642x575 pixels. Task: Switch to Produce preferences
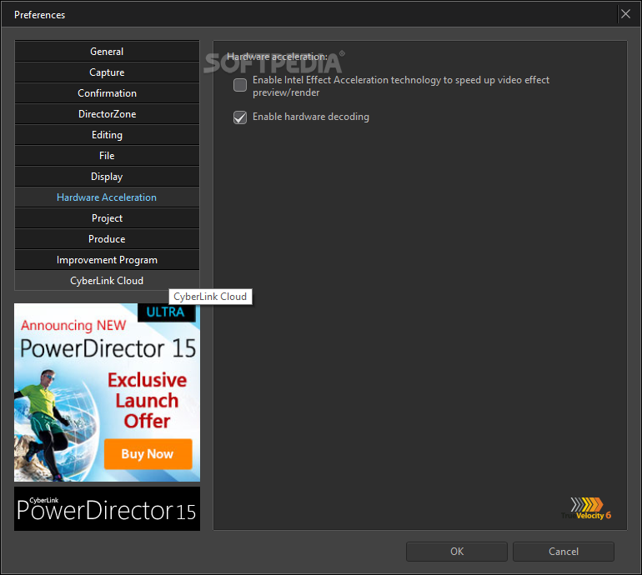(107, 239)
